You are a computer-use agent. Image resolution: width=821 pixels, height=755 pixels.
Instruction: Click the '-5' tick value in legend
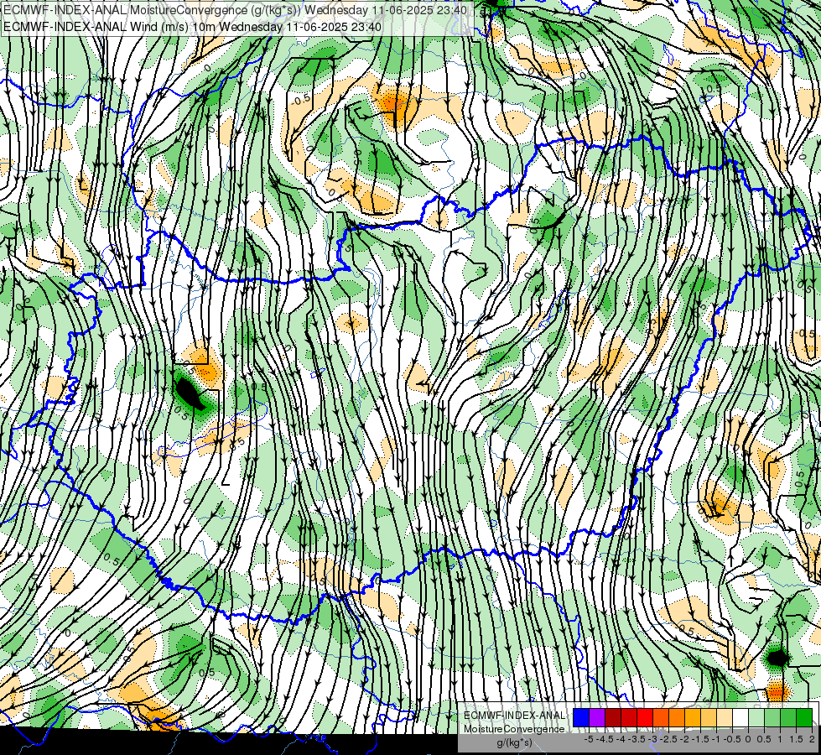(589, 739)
